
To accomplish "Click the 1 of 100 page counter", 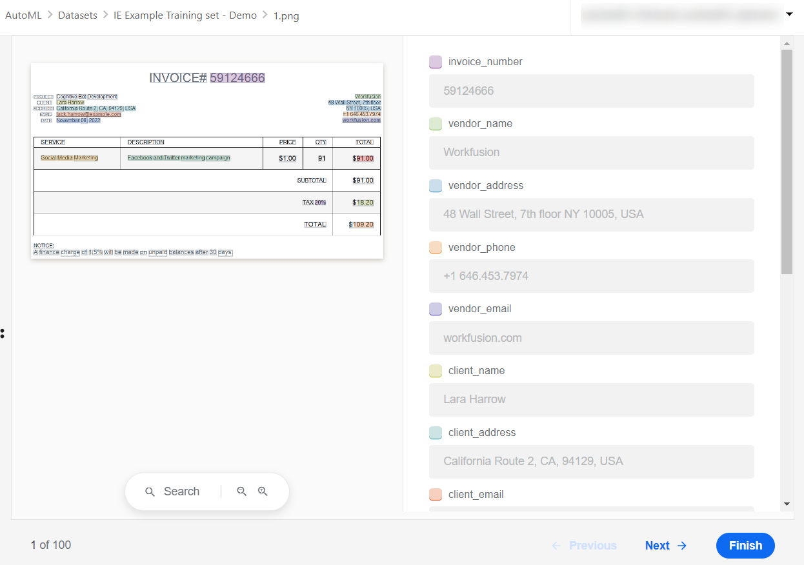I will click(x=51, y=545).
